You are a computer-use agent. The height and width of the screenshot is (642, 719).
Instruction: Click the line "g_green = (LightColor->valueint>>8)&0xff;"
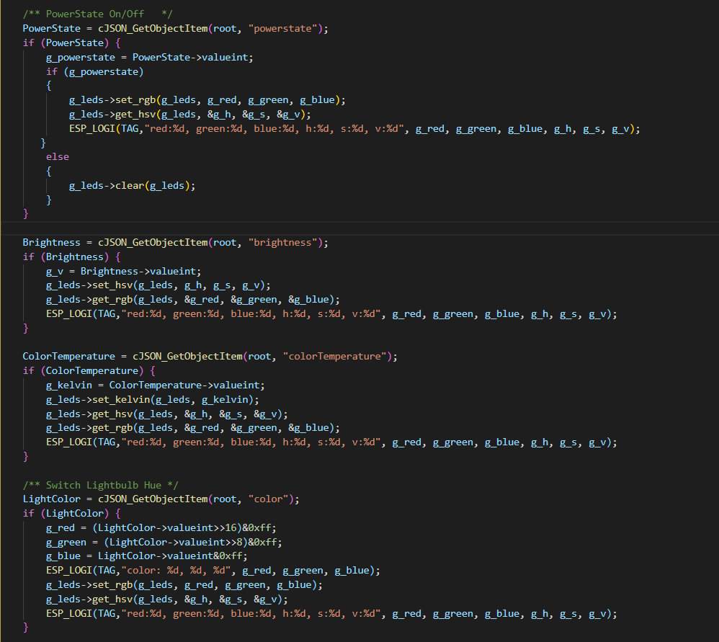coord(164,542)
